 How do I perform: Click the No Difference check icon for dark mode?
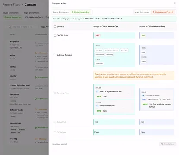(35, 99)
